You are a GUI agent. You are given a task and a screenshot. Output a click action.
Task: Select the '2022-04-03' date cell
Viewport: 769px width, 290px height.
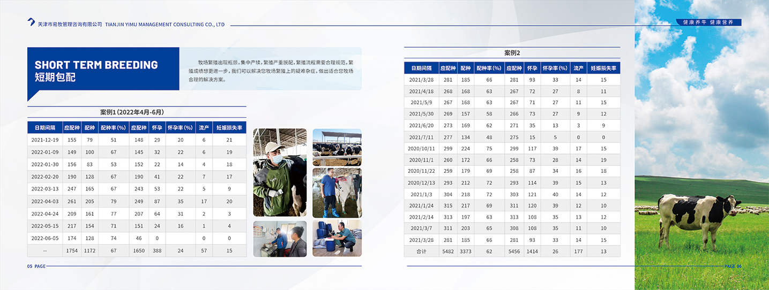coord(45,201)
